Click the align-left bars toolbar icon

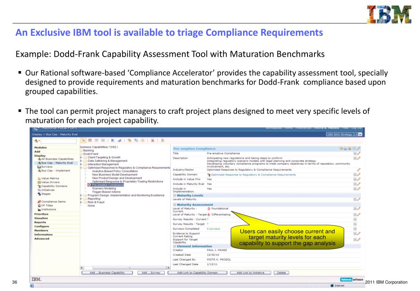[113, 140]
